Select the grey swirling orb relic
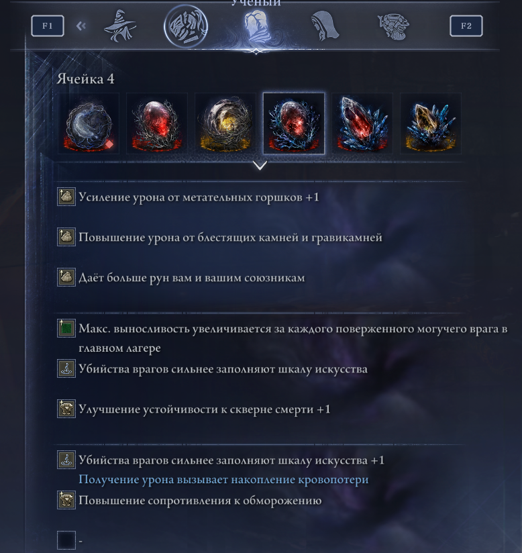Image resolution: width=522 pixels, height=553 pixels. tap(89, 123)
